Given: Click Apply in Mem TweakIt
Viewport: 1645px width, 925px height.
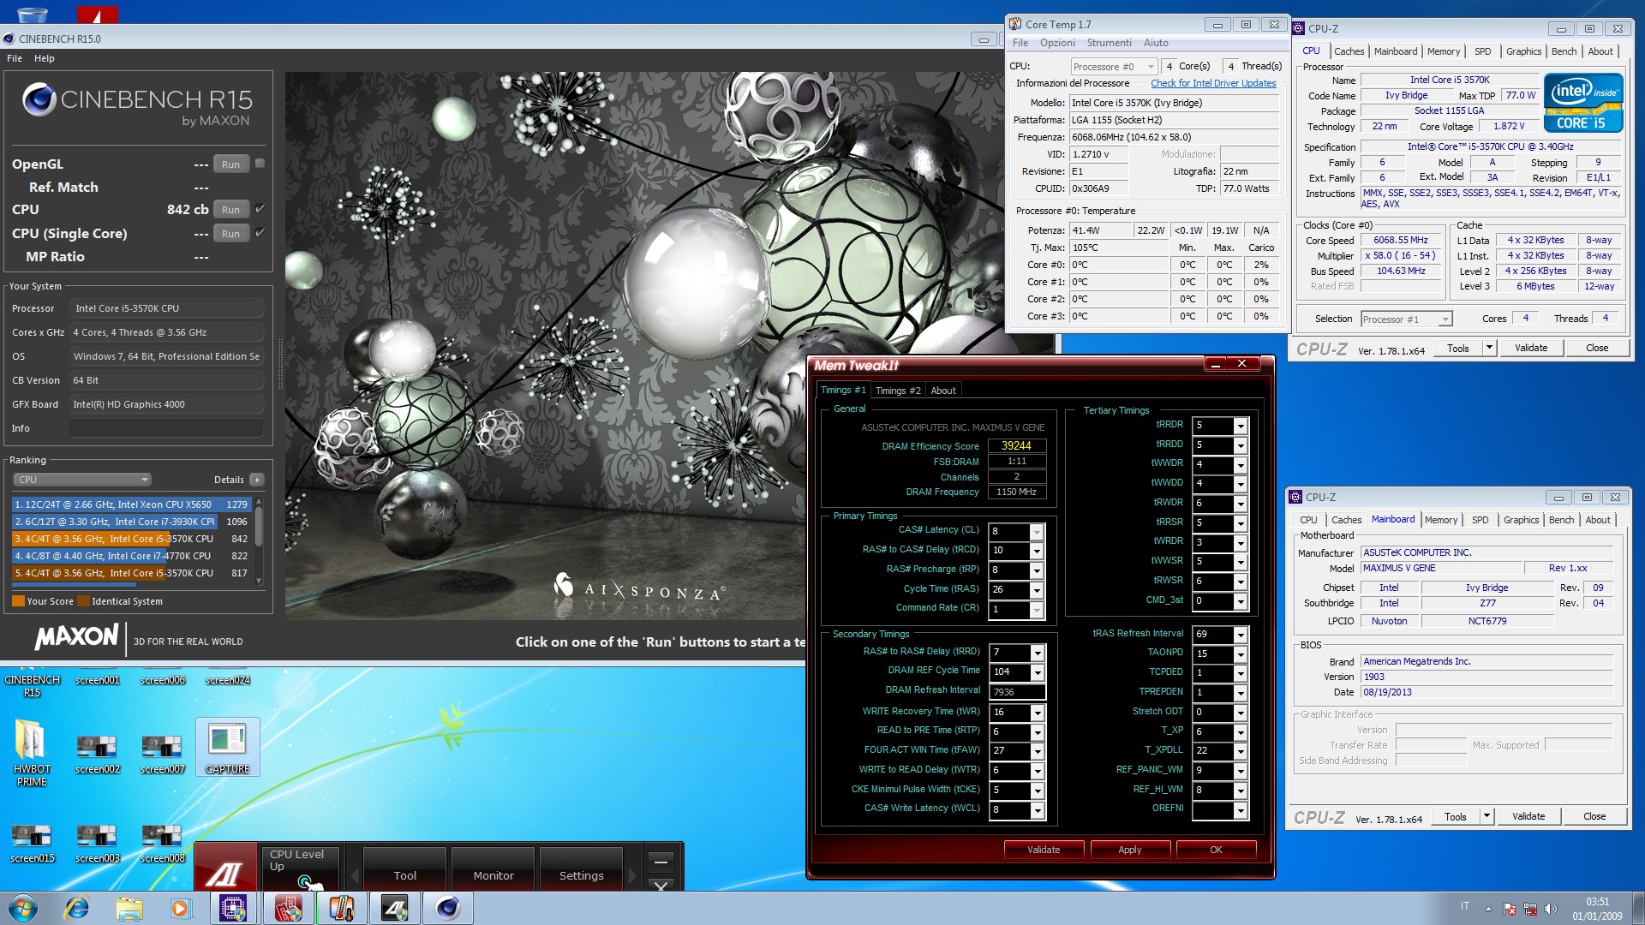Looking at the screenshot, I should (1129, 850).
